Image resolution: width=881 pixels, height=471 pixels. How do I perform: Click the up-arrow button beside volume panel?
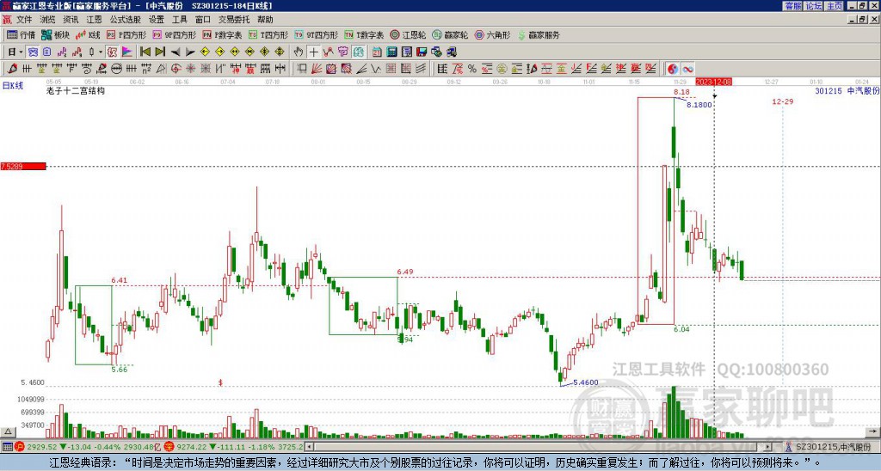pos(8,431)
